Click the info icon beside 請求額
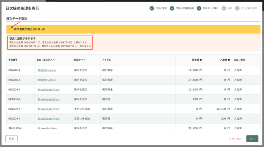Screen dimensions: 264x147 [201, 60]
